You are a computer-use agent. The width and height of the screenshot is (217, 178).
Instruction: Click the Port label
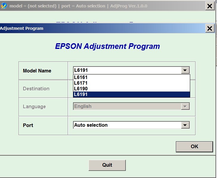(28, 125)
